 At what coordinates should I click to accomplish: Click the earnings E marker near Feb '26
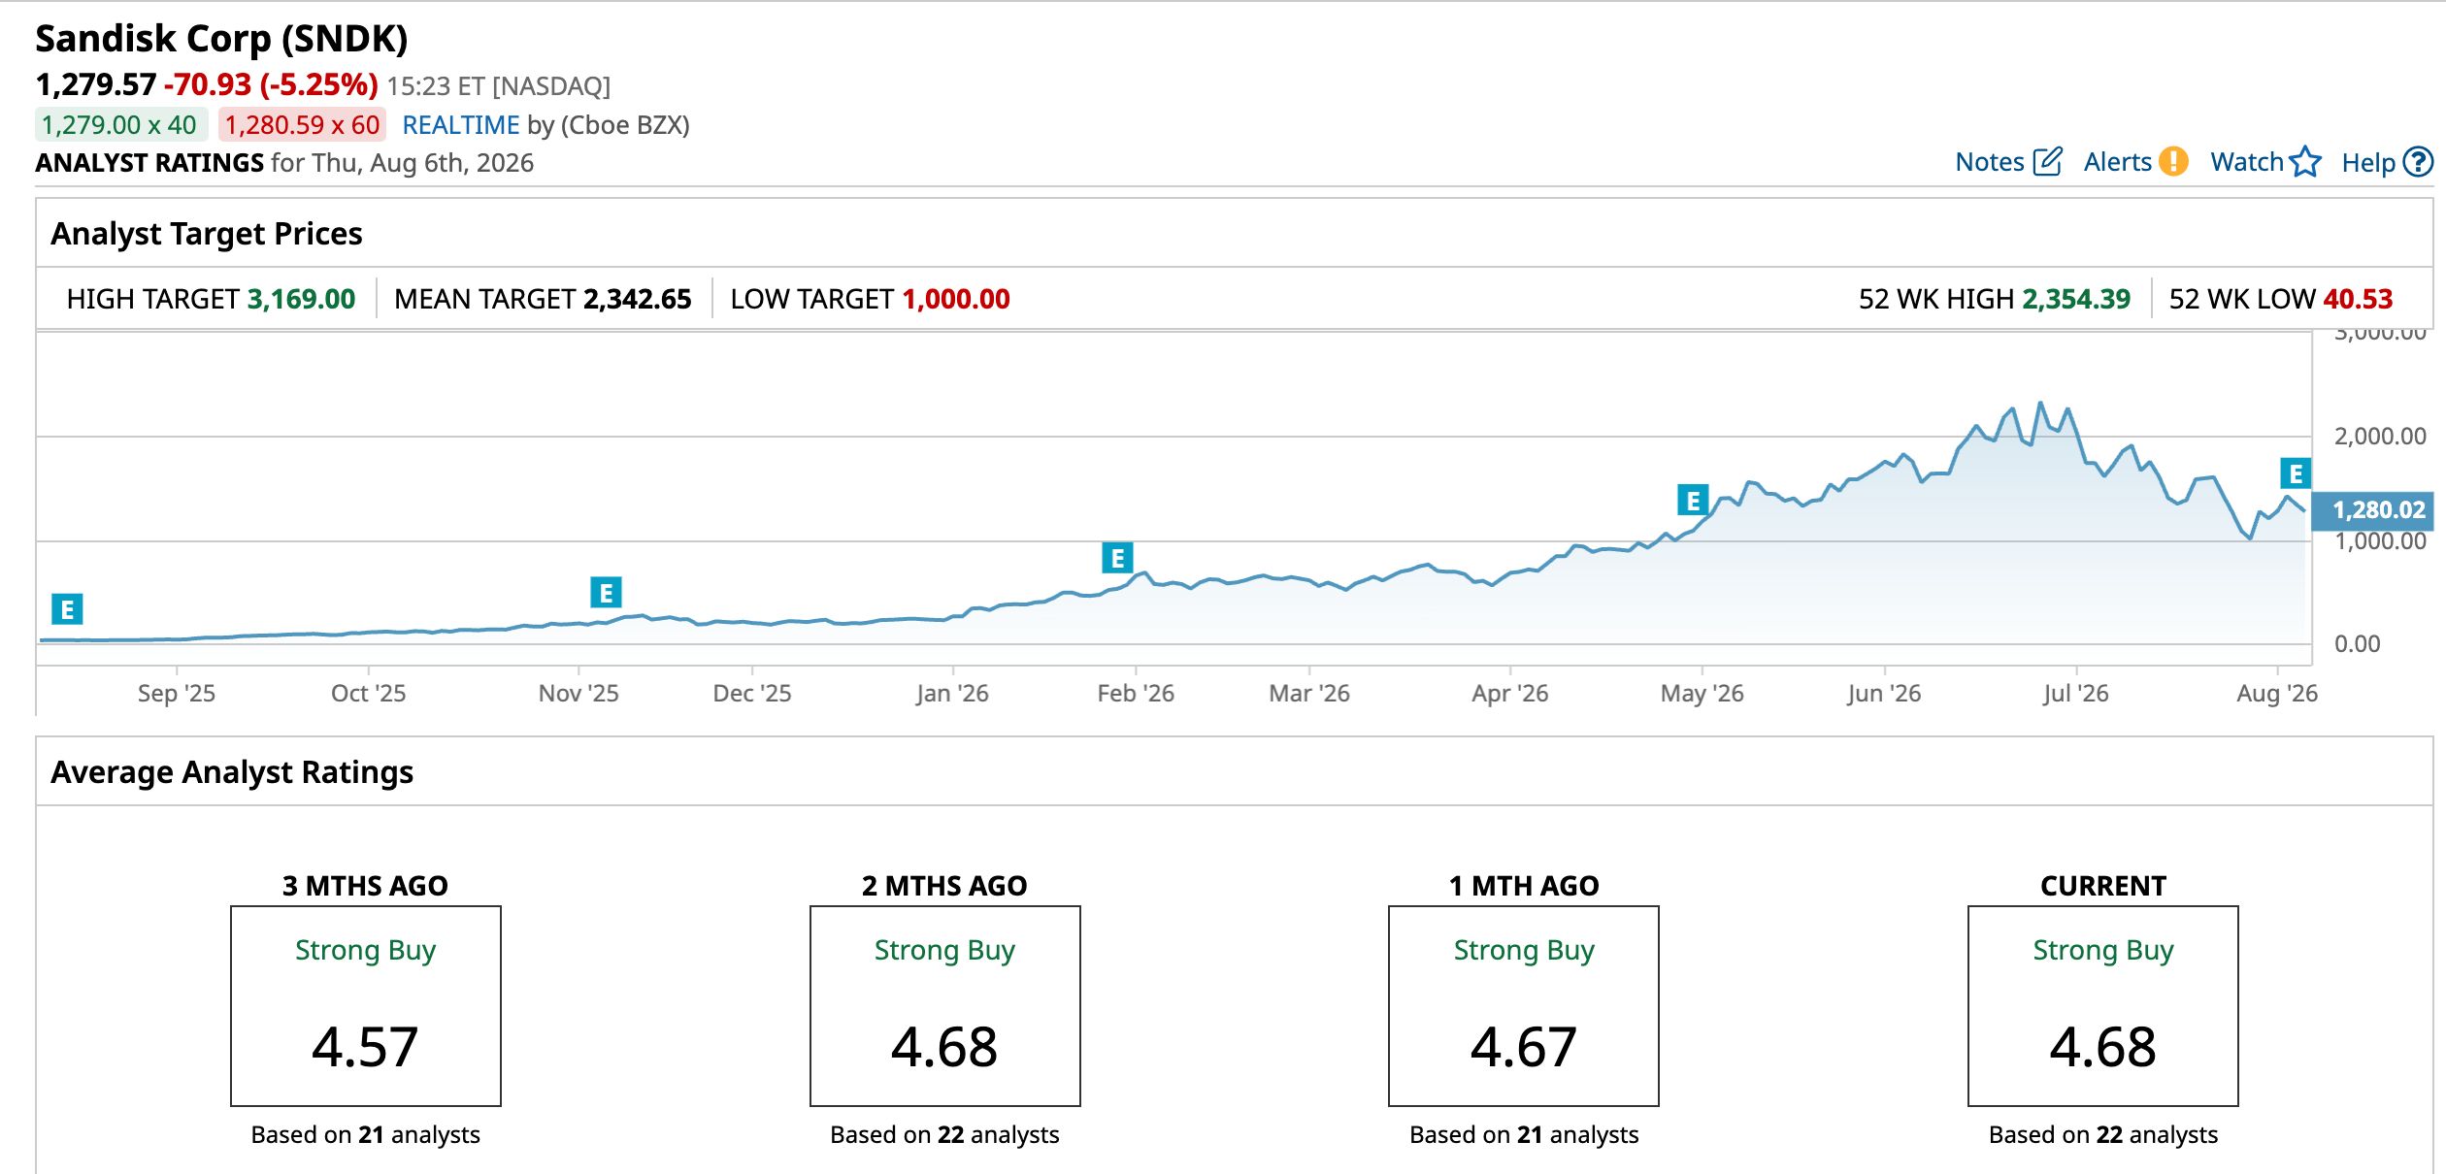(1117, 558)
